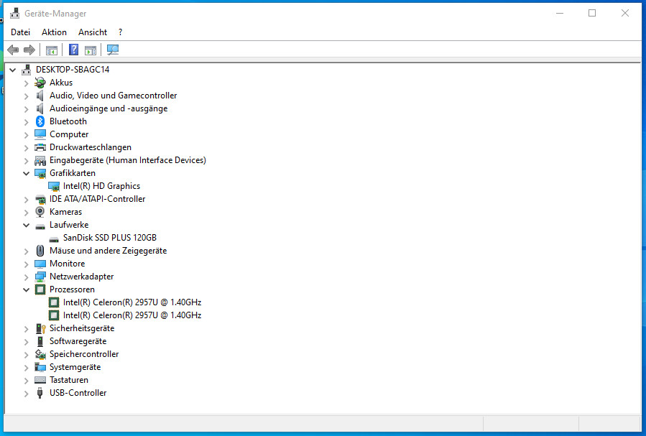Image resolution: width=646 pixels, height=436 pixels.
Task: Select the Monitore label
Action: [67, 264]
